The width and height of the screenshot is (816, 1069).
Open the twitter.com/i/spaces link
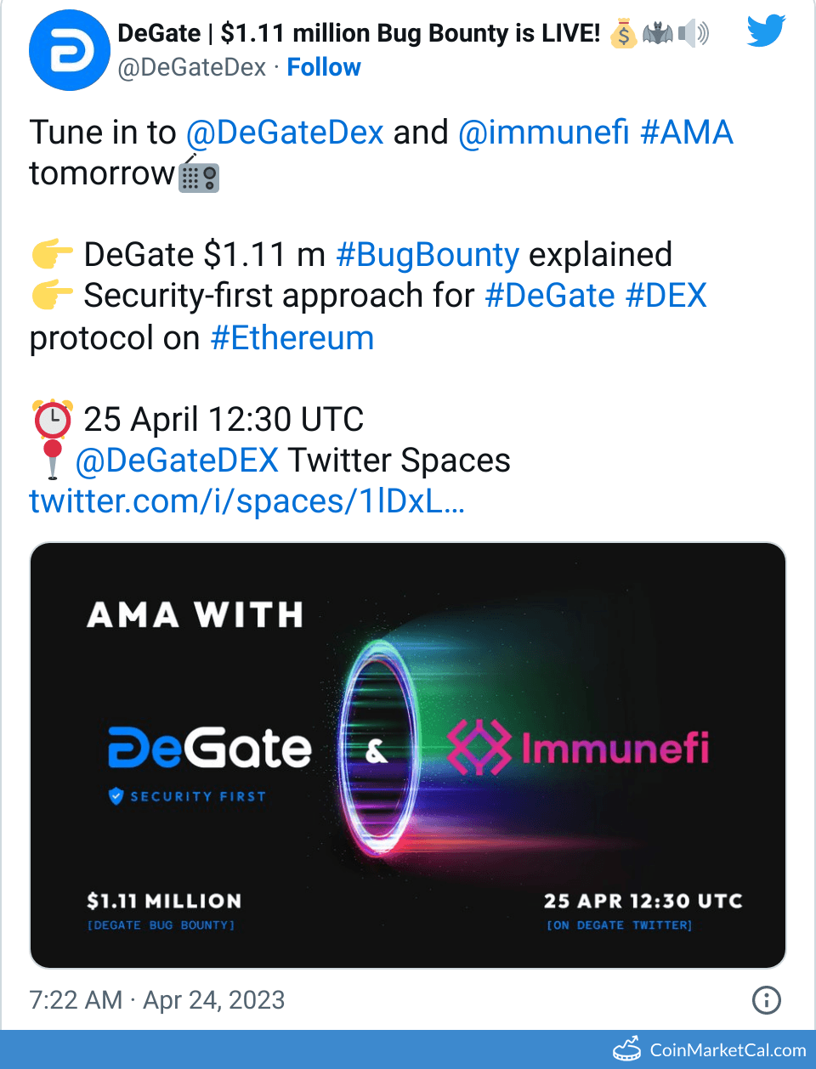pos(246,501)
